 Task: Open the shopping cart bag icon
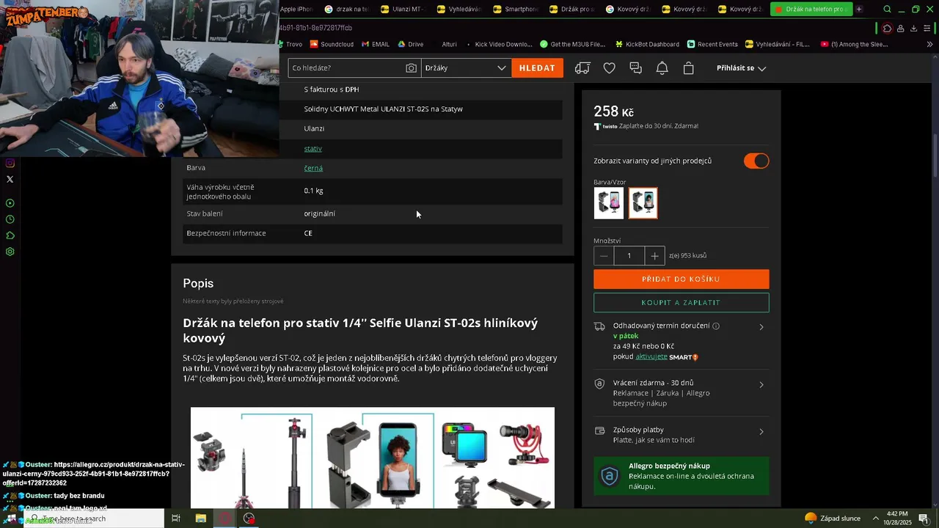688,68
